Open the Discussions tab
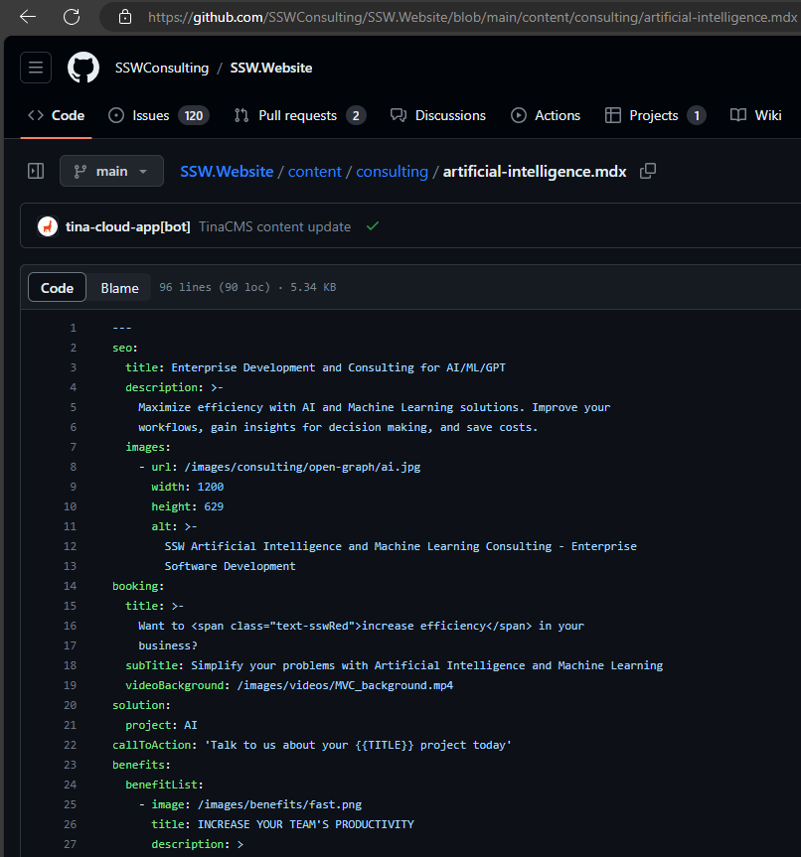 pos(438,115)
